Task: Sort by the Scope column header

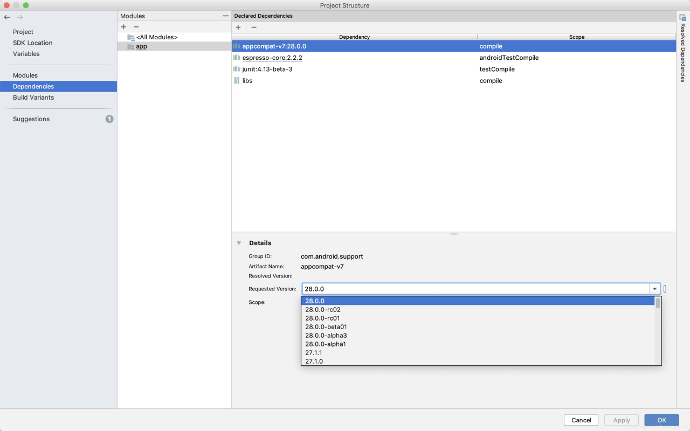Action: pyautogui.click(x=577, y=37)
